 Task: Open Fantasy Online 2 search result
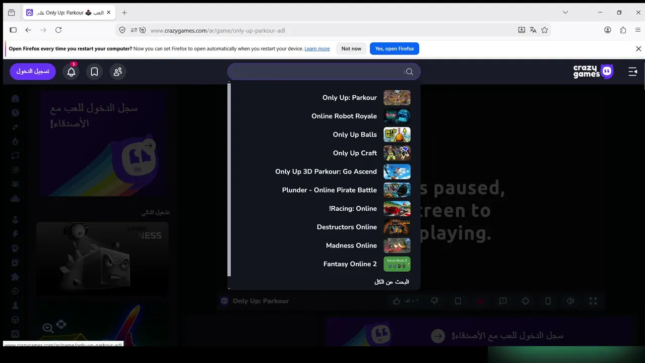tap(324, 264)
